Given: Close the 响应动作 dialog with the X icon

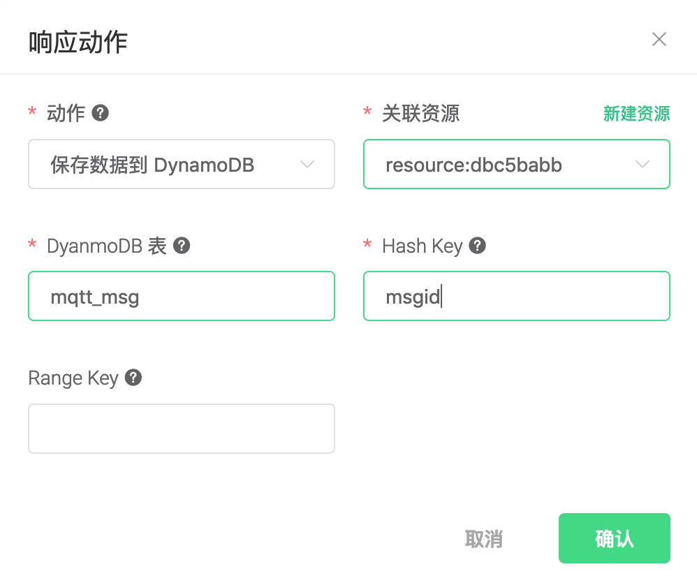Looking at the screenshot, I should [x=659, y=39].
